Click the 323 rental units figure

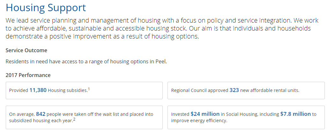(234, 90)
